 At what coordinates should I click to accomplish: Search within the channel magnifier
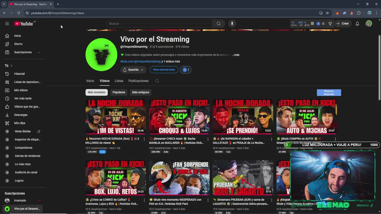[157, 81]
